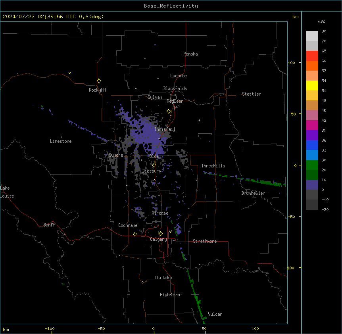Click the mauve pink 42-45 dBZ swatch
The width and height of the screenshot is (342, 334).
pos(312,115)
